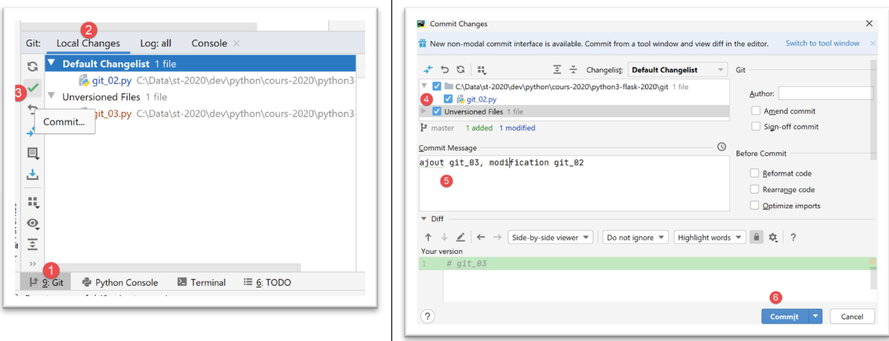Screen dimensions: 889x341
Task: Switch to the Log: all tab
Action: [155, 43]
